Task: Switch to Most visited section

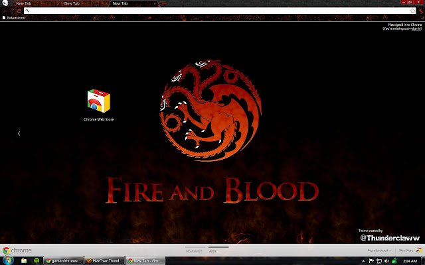Action: tap(194, 251)
